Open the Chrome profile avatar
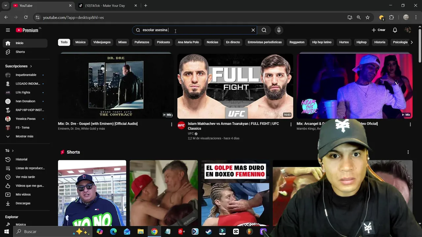Screen dimensions: 422x237 [406, 17]
